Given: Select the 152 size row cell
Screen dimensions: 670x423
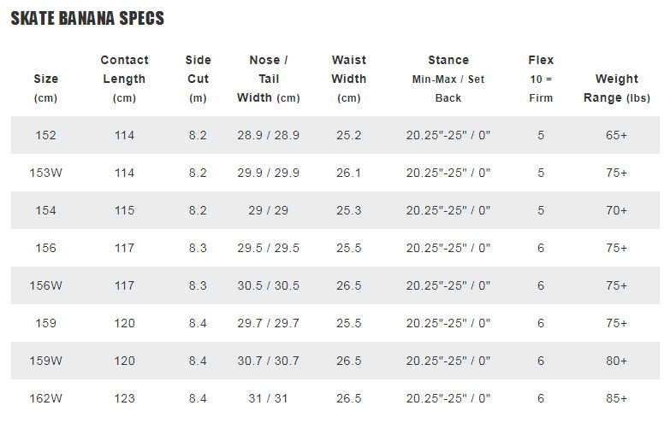Looking at the screenshot, I should (x=45, y=135).
